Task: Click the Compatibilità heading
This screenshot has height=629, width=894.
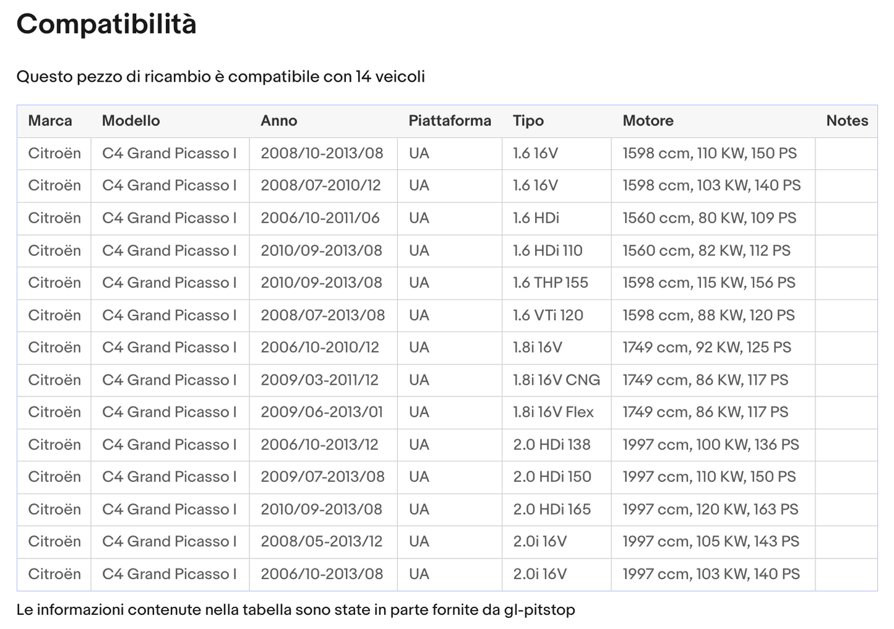Action: click(106, 24)
